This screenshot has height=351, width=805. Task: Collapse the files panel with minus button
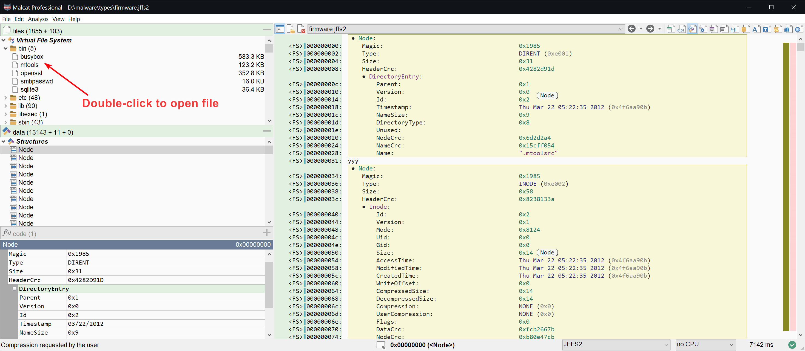point(267,30)
